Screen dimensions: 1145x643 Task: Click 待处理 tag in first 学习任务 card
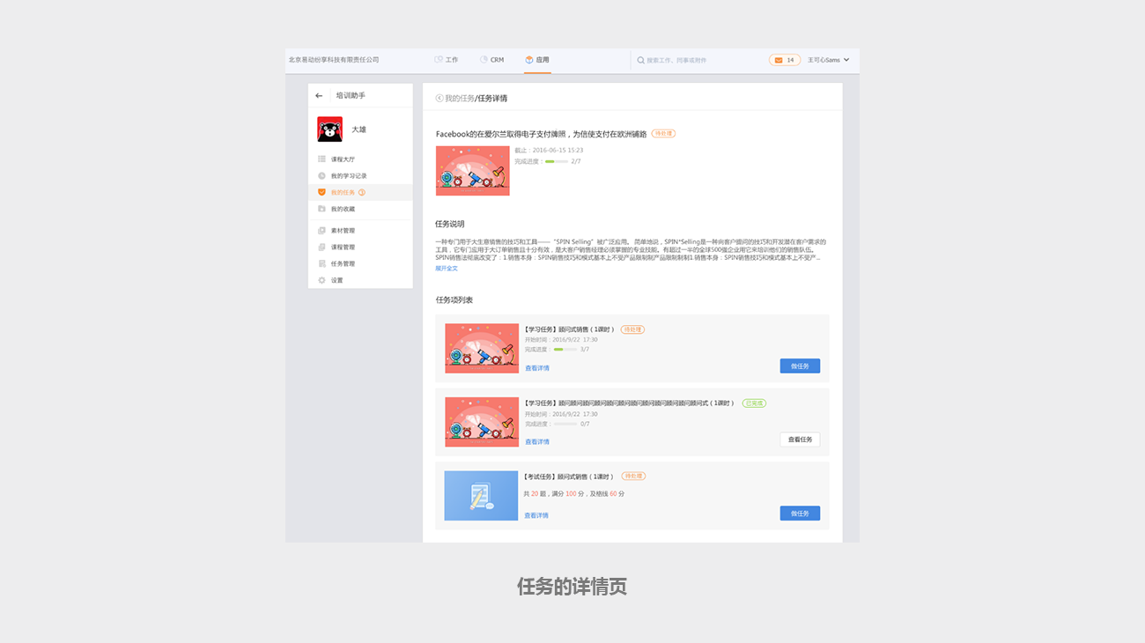click(633, 329)
